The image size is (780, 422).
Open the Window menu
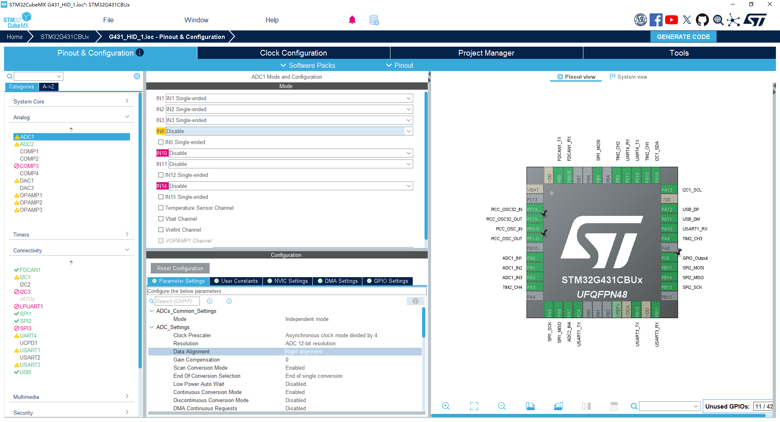click(196, 20)
